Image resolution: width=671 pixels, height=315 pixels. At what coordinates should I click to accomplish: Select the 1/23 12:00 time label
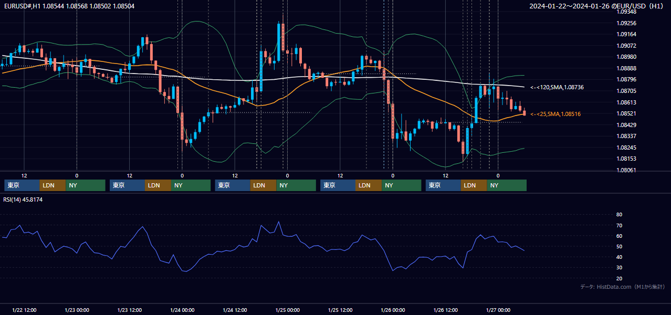pyautogui.click(x=130, y=310)
